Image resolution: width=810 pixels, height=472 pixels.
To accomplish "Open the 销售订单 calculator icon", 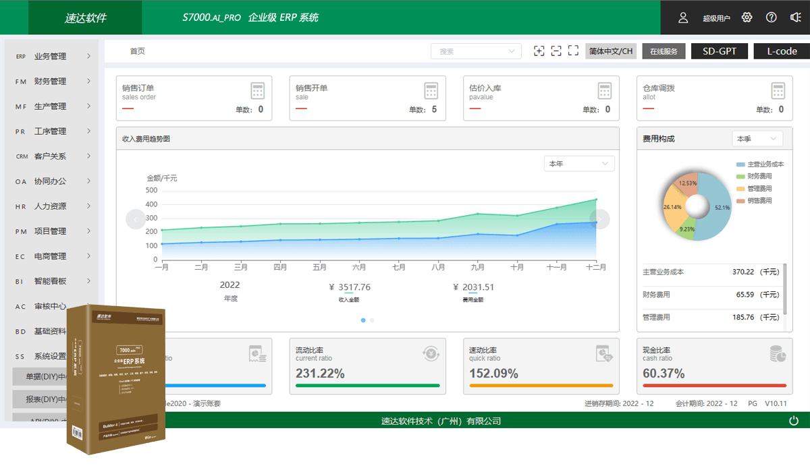I will (x=258, y=90).
